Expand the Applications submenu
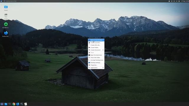 click(96, 68)
